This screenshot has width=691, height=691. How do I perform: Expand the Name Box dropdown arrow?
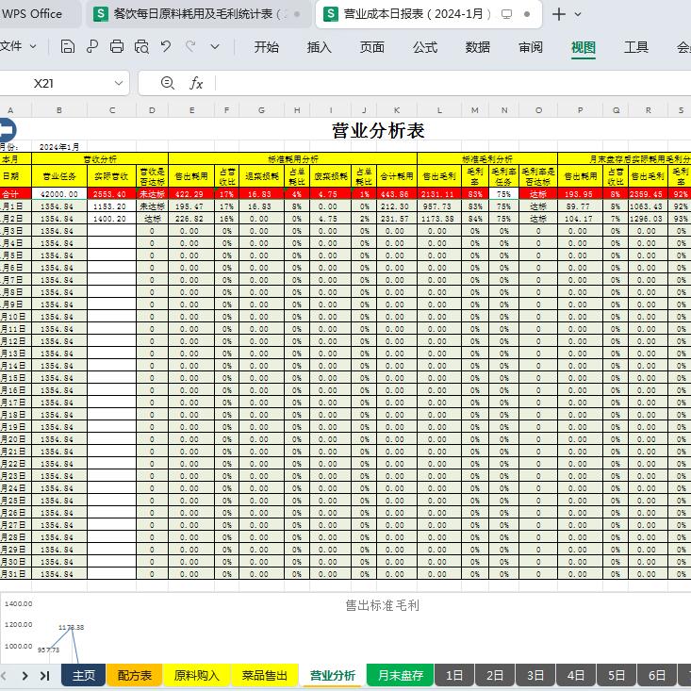[119, 83]
